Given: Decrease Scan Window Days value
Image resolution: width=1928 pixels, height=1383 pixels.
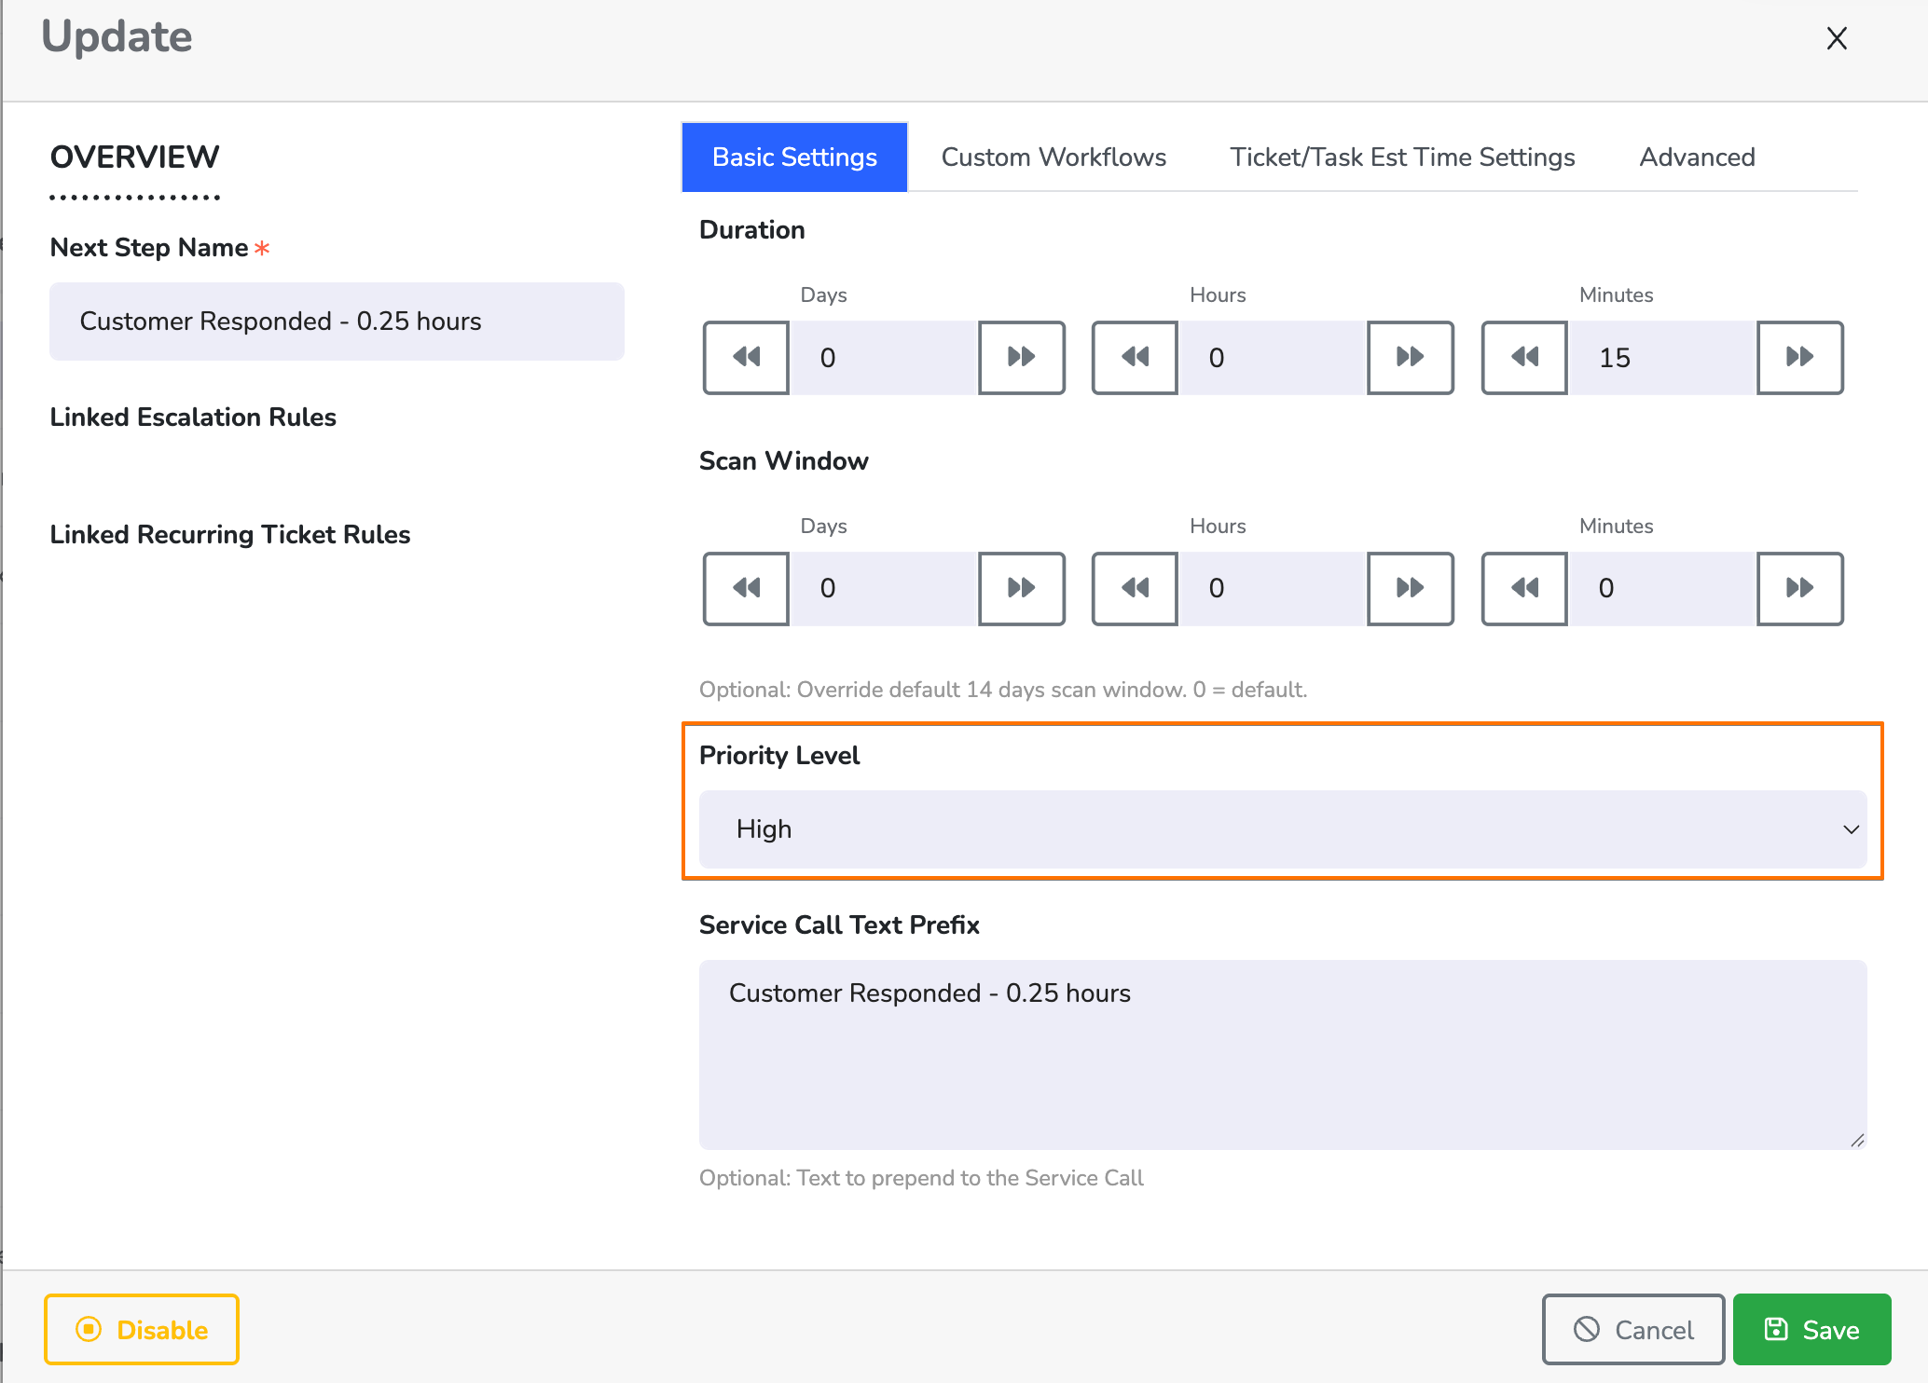Looking at the screenshot, I should [746, 588].
